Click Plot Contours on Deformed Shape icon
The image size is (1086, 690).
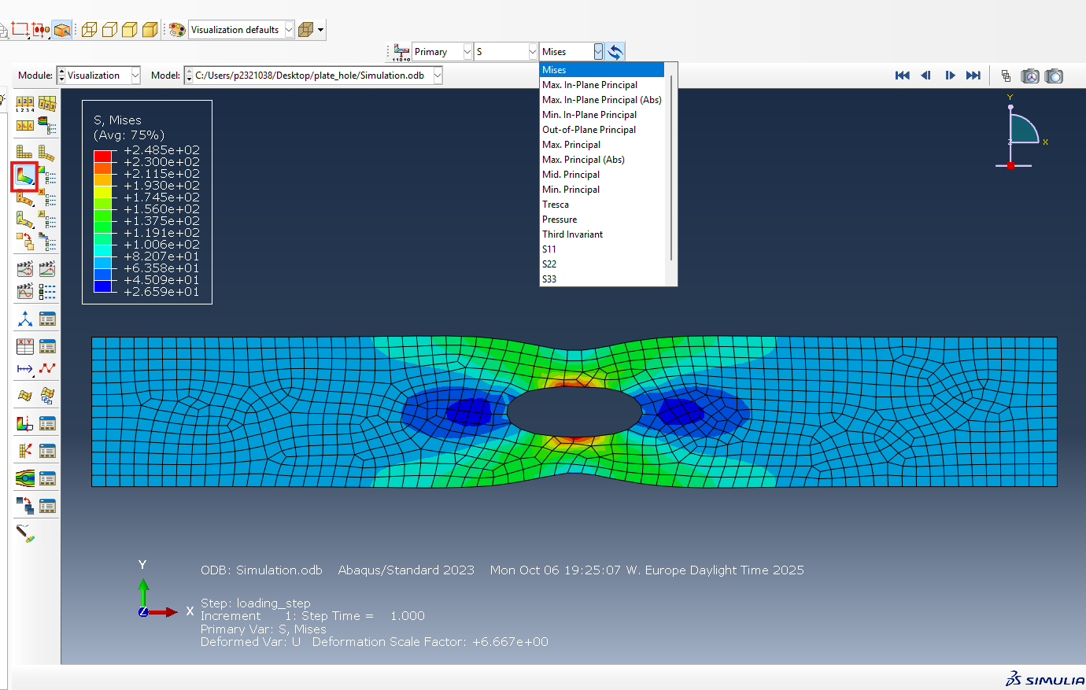click(24, 175)
